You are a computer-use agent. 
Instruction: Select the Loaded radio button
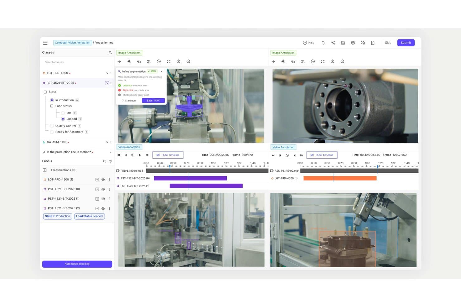coord(63,119)
